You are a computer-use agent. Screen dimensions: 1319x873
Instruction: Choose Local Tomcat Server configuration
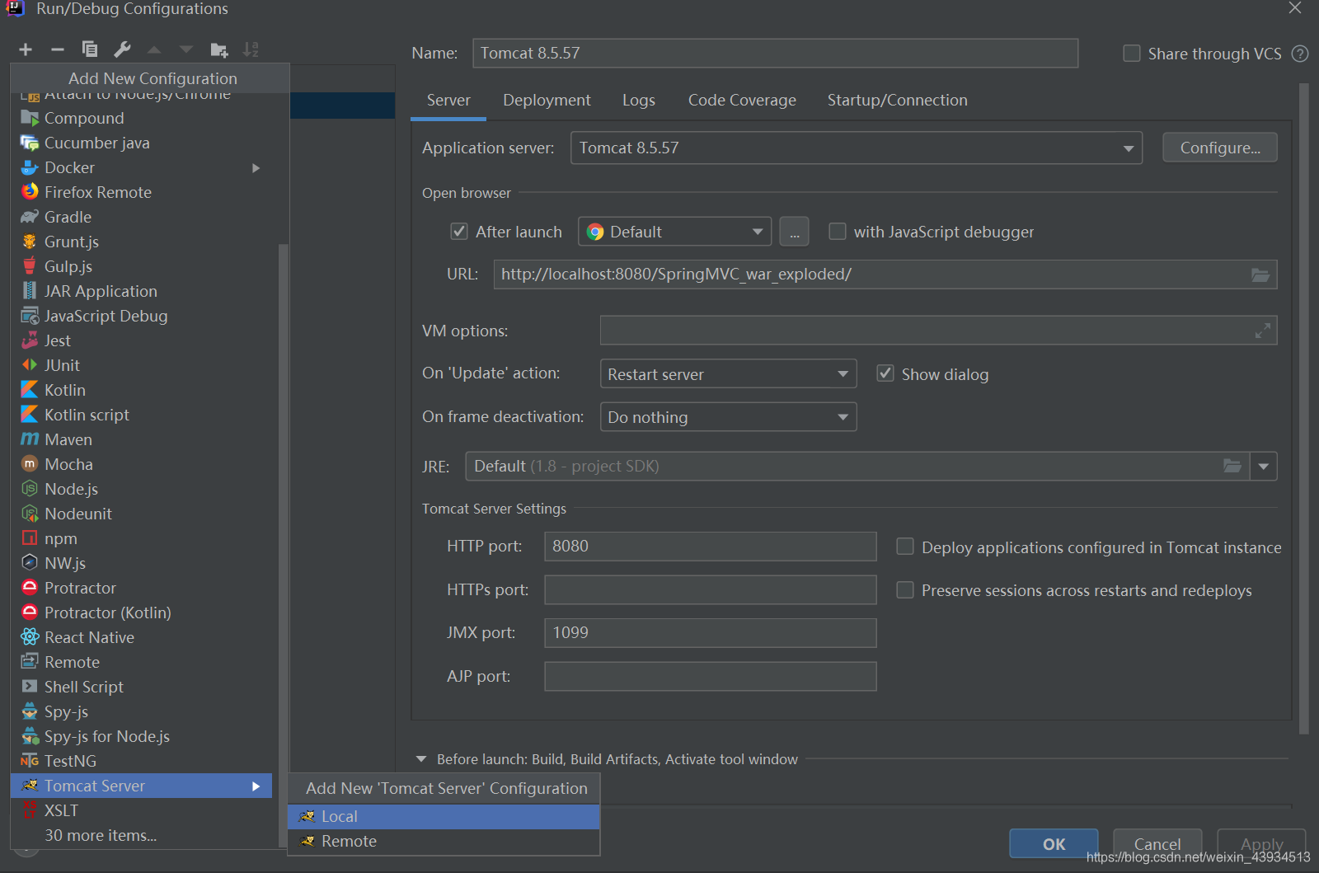[x=444, y=816]
